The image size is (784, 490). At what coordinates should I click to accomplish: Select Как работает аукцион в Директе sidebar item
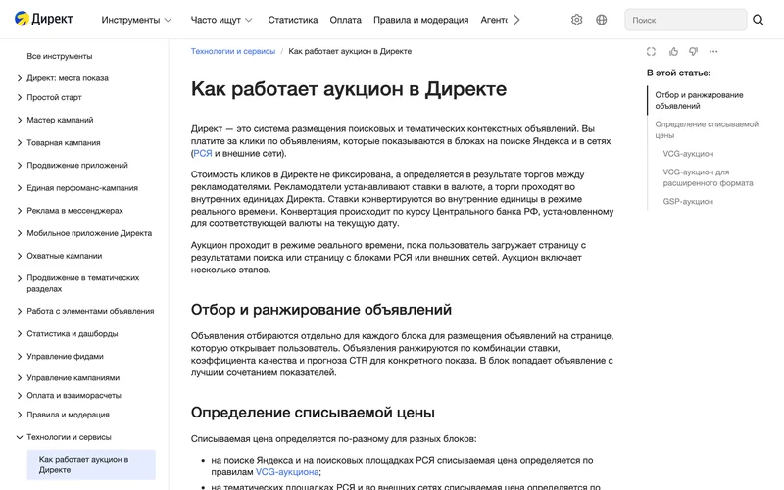(91, 465)
